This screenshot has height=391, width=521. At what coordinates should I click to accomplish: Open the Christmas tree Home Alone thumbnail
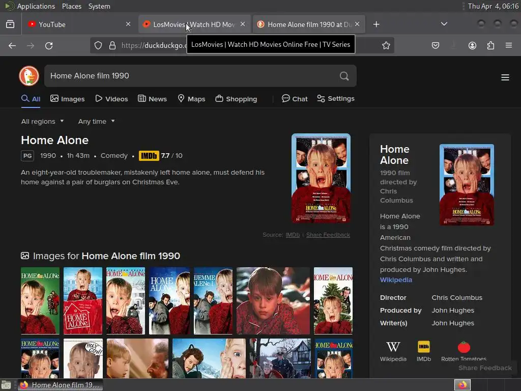pyautogui.click(x=333, y=300)
